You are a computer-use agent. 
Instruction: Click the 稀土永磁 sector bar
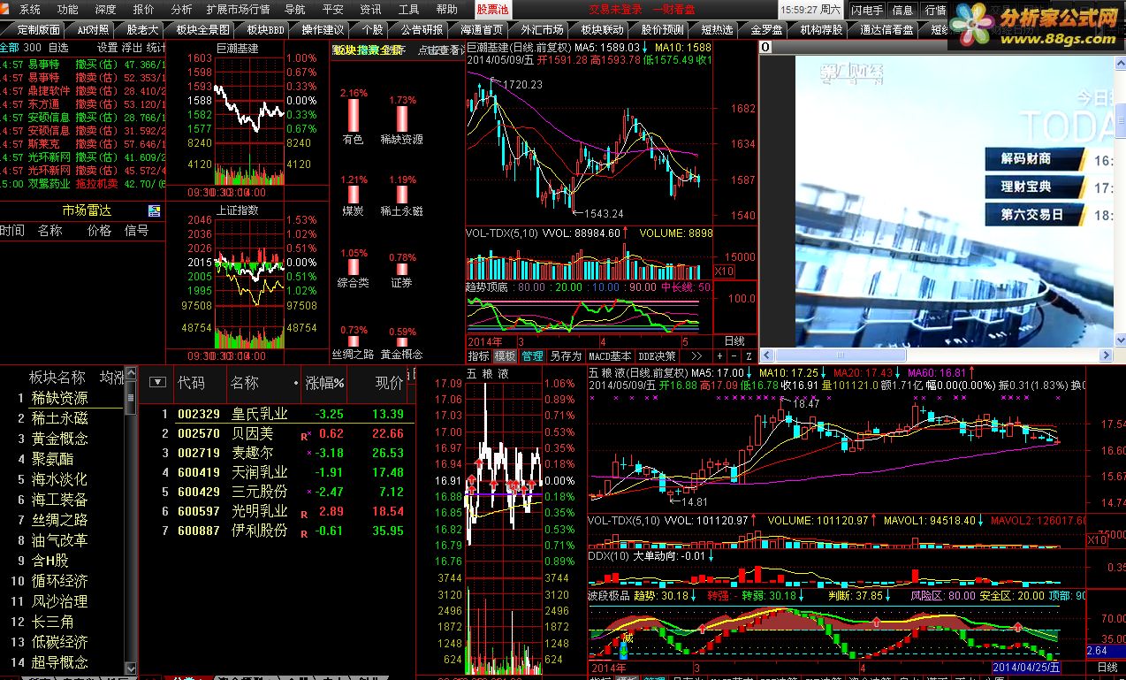402,195
